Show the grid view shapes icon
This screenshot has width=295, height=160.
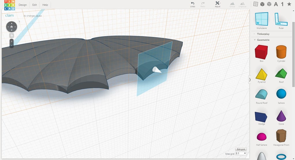tap(256, 4)
